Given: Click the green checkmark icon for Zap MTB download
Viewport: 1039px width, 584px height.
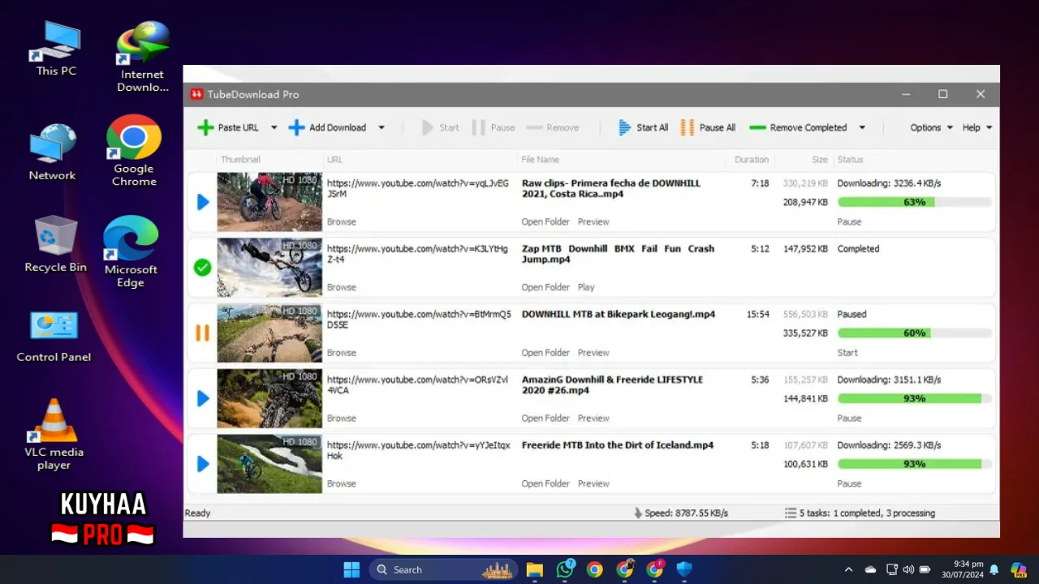Looking at the screenshot, I should coord(203,267).
